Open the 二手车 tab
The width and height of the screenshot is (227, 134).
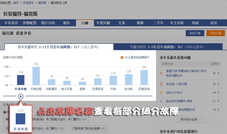[158, 23]
